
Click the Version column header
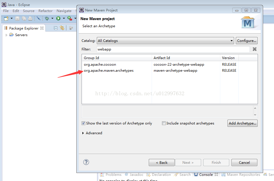click(229, 58)
